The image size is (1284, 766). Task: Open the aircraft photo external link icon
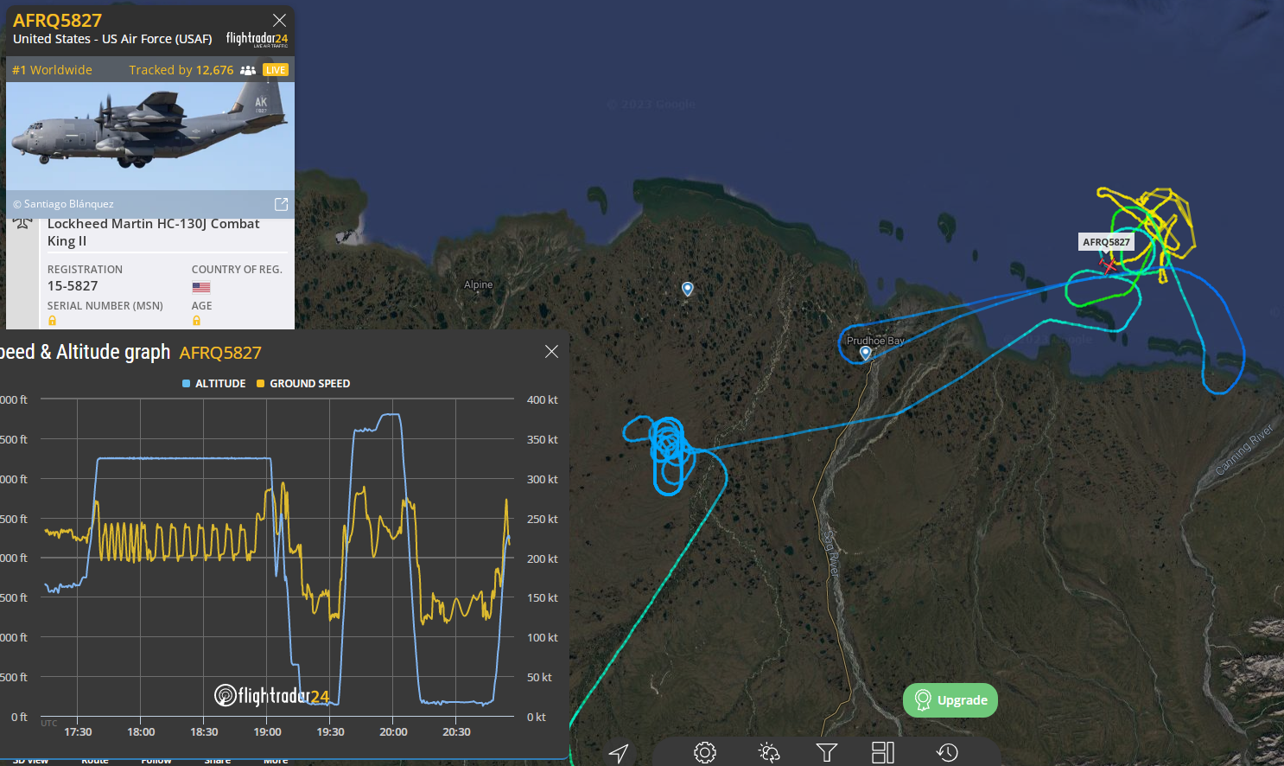point(281,204)
